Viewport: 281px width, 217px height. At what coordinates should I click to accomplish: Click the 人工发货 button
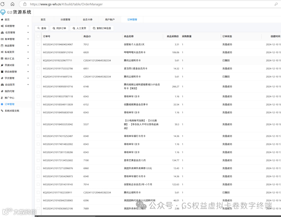click(79, 28)
